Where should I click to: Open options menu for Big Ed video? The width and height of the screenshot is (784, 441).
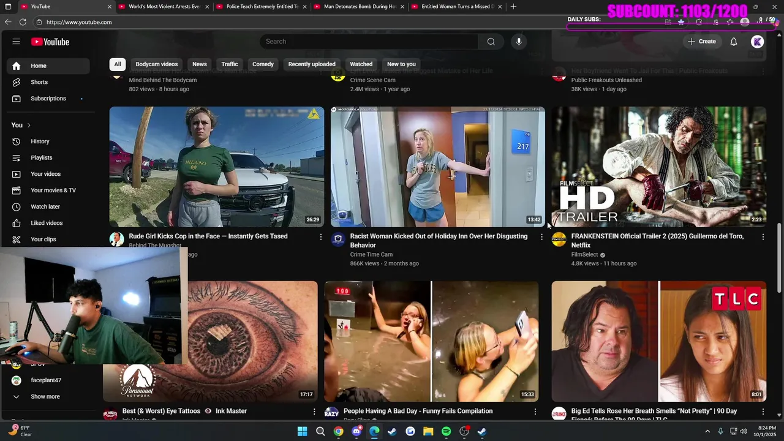[x=763, y=412]
